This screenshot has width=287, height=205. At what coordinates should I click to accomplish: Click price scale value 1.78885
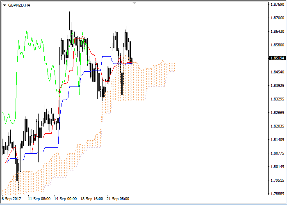(x=277, y=194)
